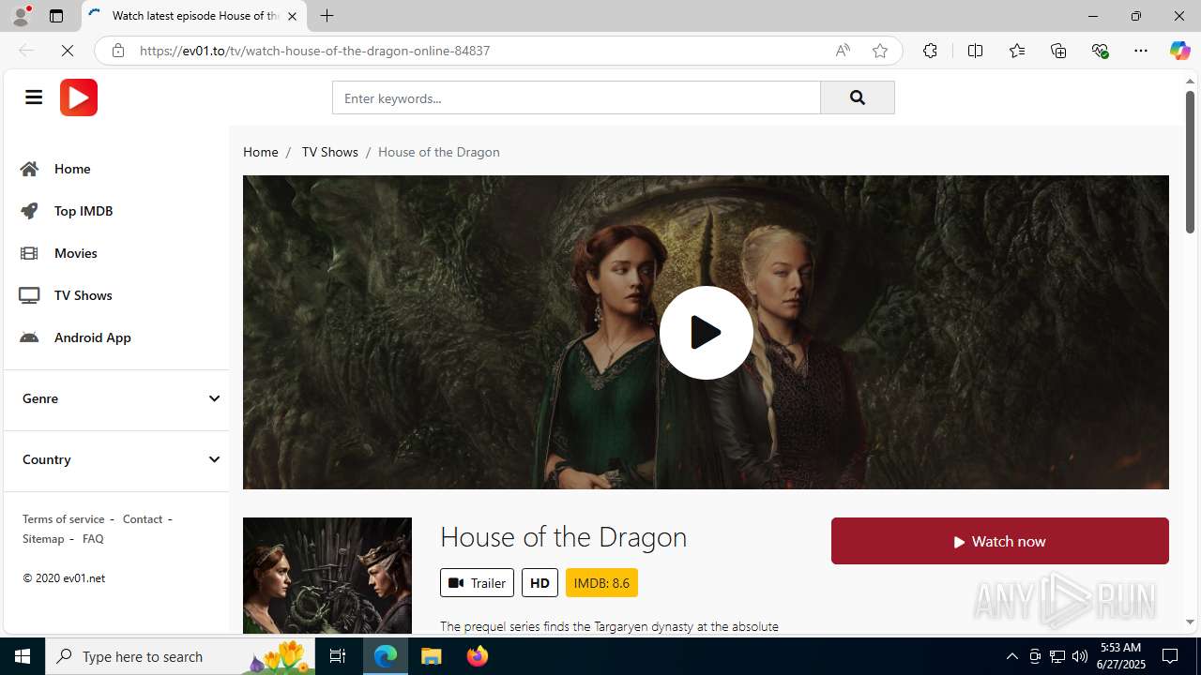Open the volume control icon
The height and width of the screenshot is (675, 1201).
click(x=1079, y=656)
